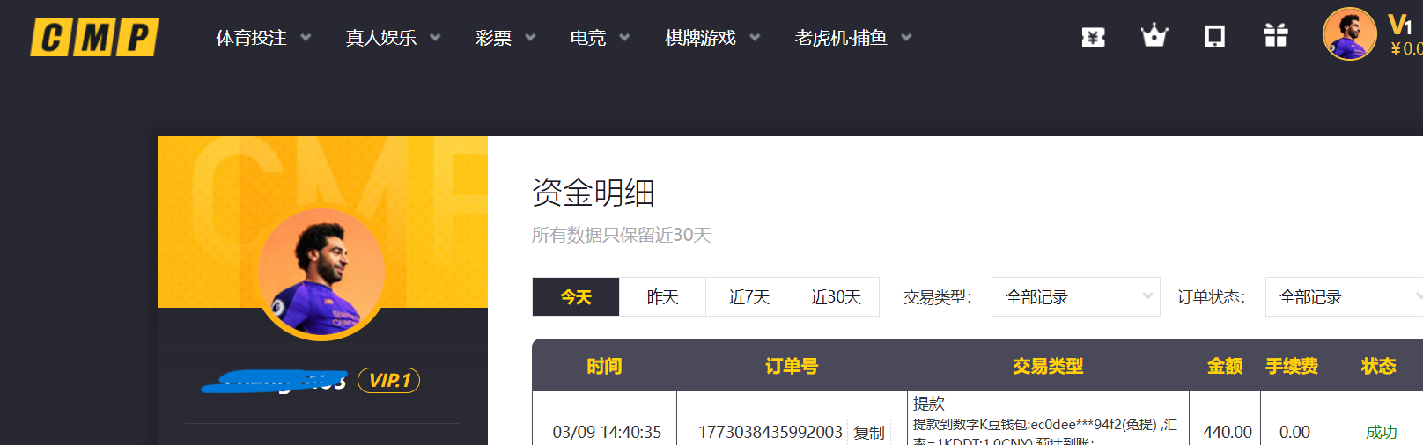
Task: Click the V1 level indicator
Action: (1399, 25)
